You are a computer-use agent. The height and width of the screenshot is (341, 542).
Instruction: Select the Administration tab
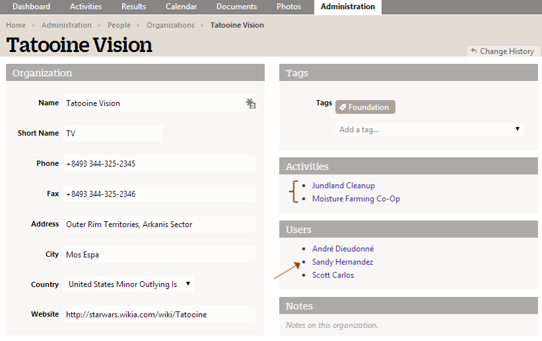(347, 7)
